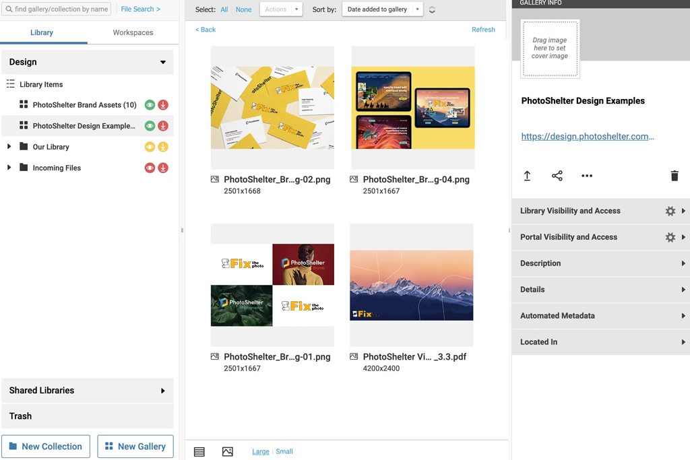Open the Sort by Date added dropdown
Viewport: 690px width, 460px height.
[383, 9]
